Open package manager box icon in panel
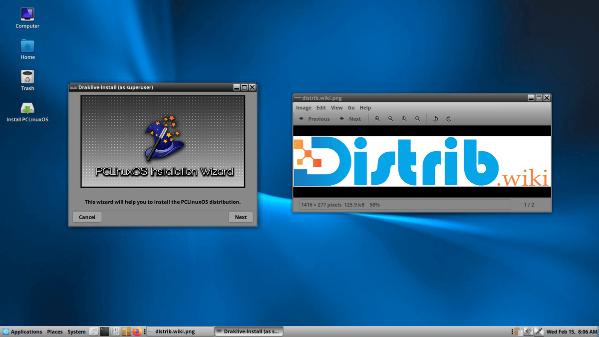 point(126,332)
